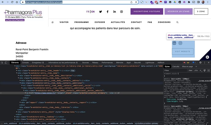Screen dimensions: 211x125
Task: Toggle the .cls class editor
Action: 196,70
